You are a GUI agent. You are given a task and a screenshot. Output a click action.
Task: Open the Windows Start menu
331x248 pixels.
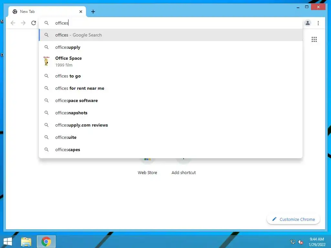[x=8, y=242]
